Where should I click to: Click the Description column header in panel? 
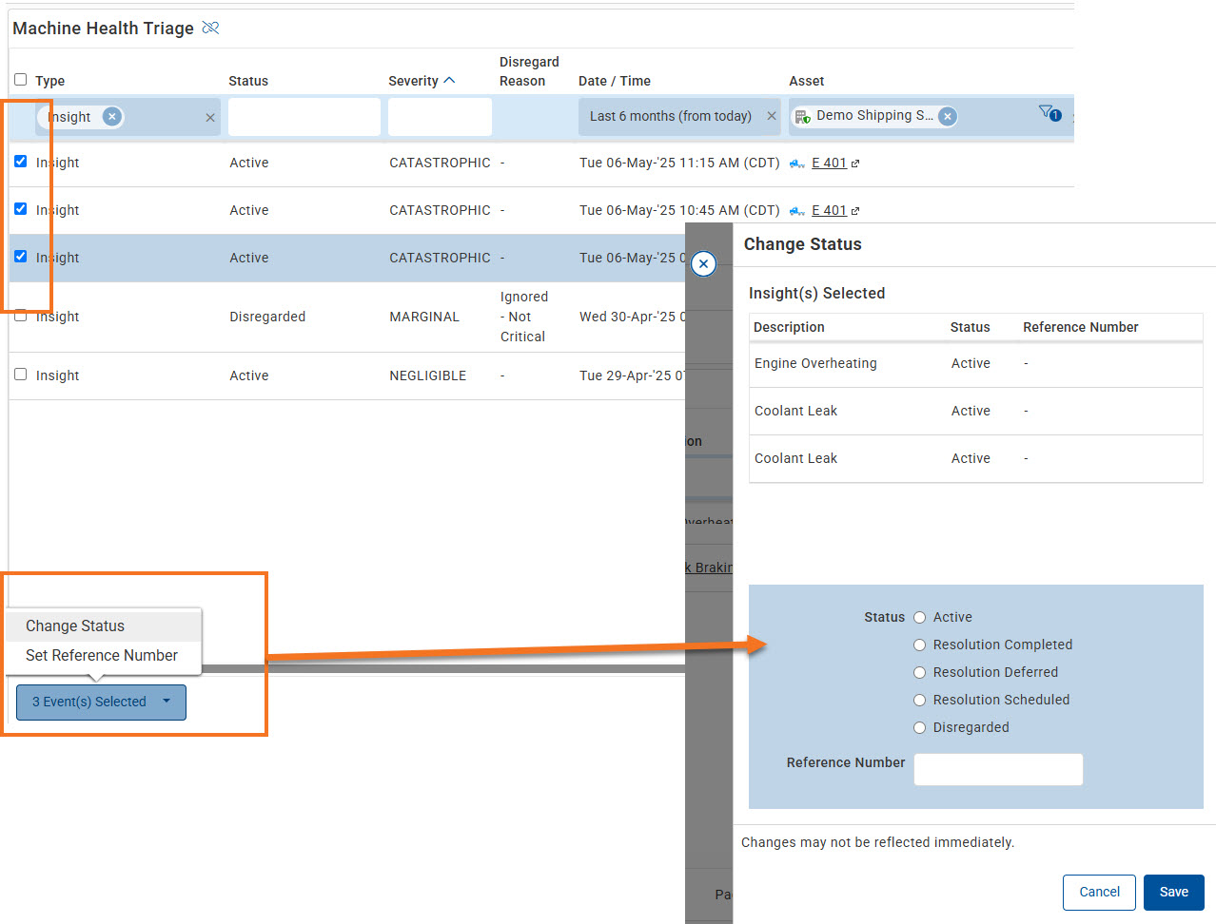pos(789,327)
